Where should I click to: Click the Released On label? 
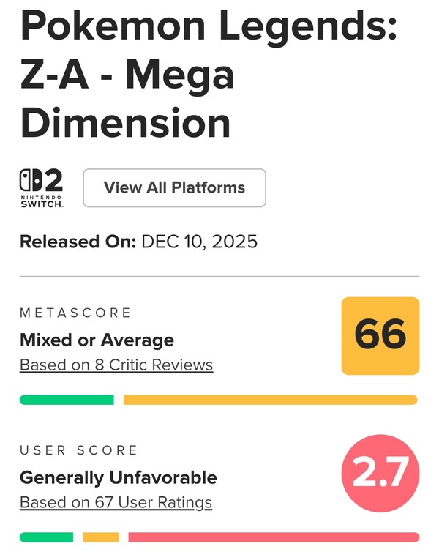click(78, 242)
